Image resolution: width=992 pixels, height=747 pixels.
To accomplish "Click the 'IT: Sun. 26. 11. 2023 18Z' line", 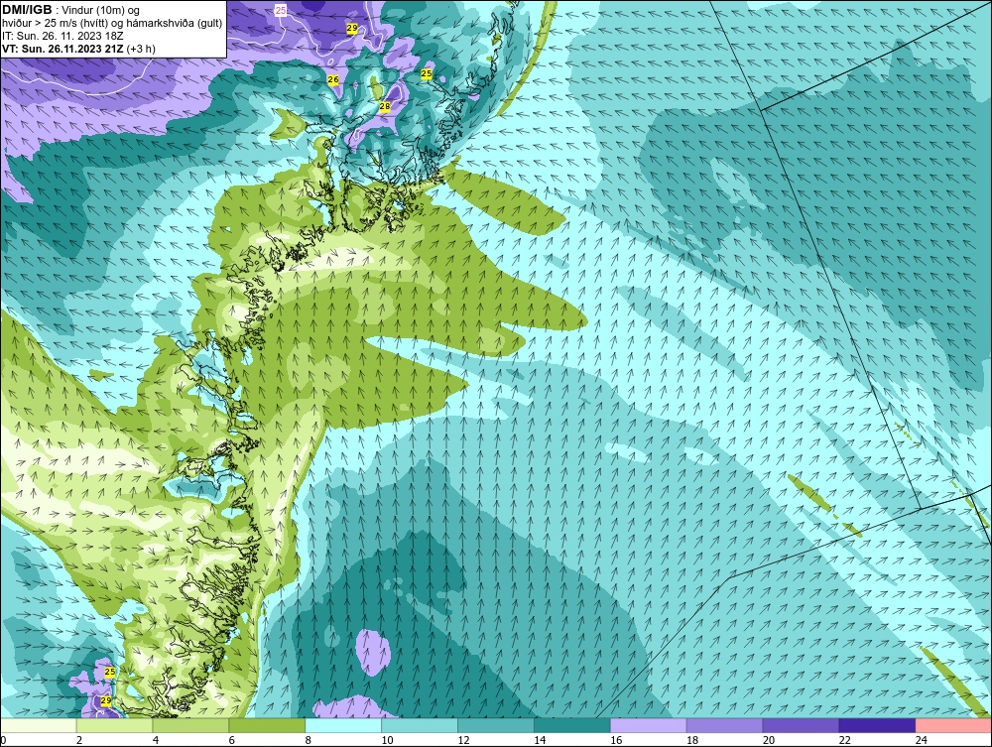I will coord(62,36).
